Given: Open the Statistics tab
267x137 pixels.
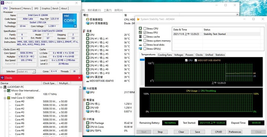Looking at the screenshot, I should [220, 55].
